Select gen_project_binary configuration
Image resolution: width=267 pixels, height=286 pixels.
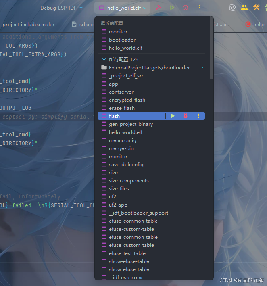click(151, 124)
